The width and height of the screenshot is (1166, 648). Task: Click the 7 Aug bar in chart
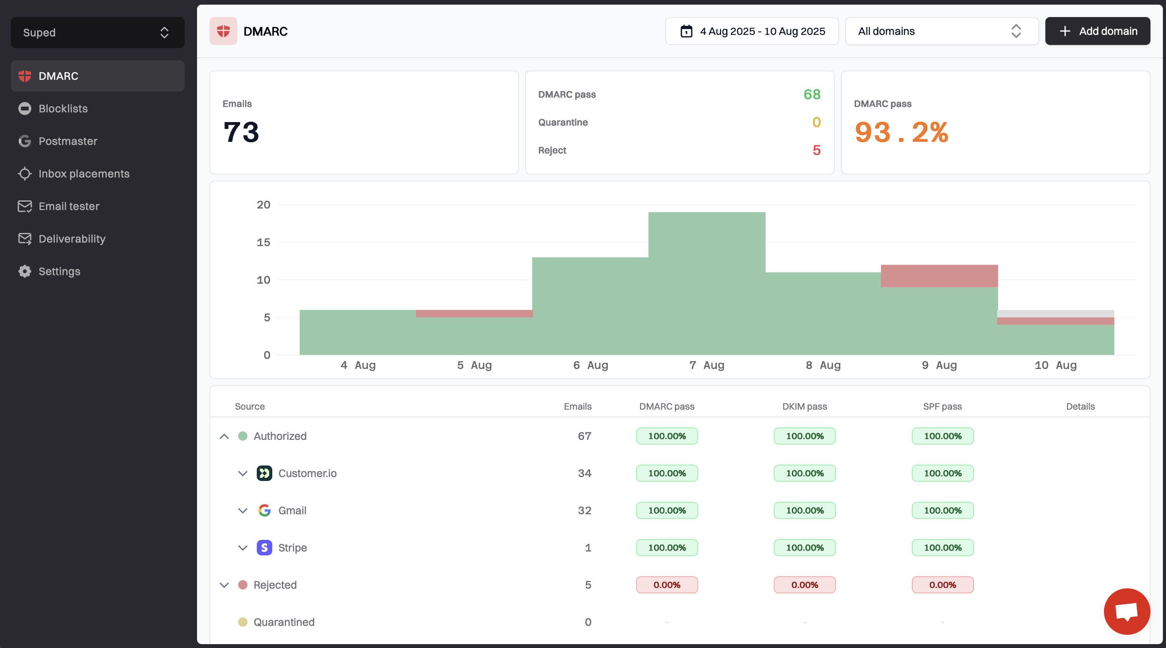707,284
